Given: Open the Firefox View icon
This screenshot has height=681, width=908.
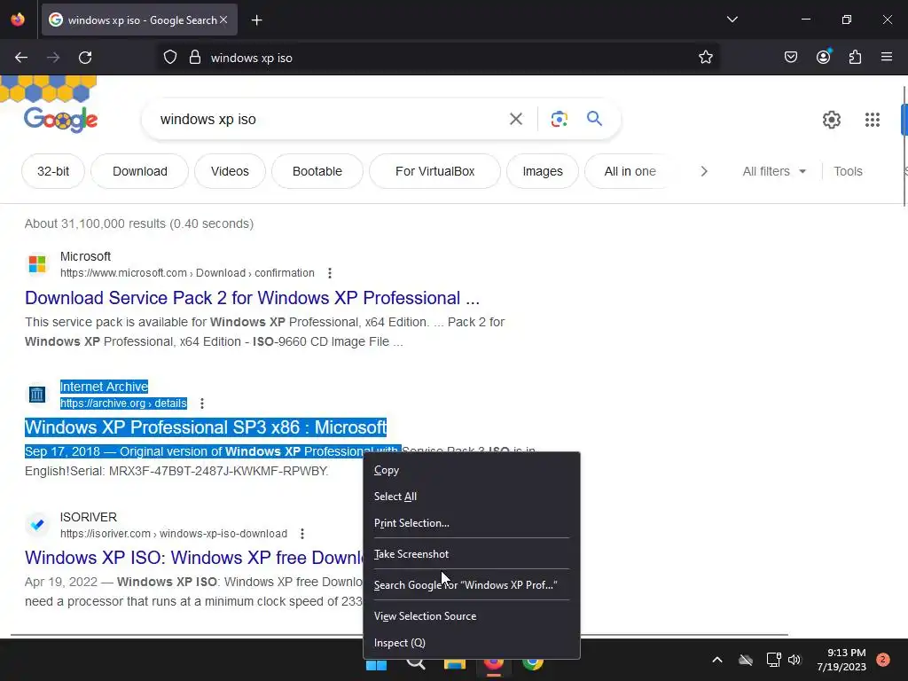Looking at the screenshot, I should 18,20.
